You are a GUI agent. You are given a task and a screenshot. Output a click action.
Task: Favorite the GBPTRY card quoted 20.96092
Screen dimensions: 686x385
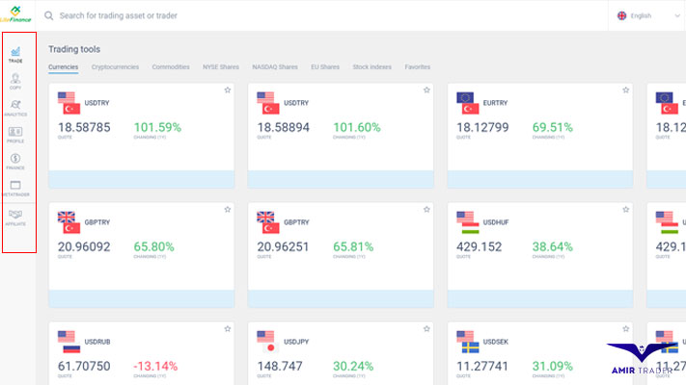[x=228, y=210]
